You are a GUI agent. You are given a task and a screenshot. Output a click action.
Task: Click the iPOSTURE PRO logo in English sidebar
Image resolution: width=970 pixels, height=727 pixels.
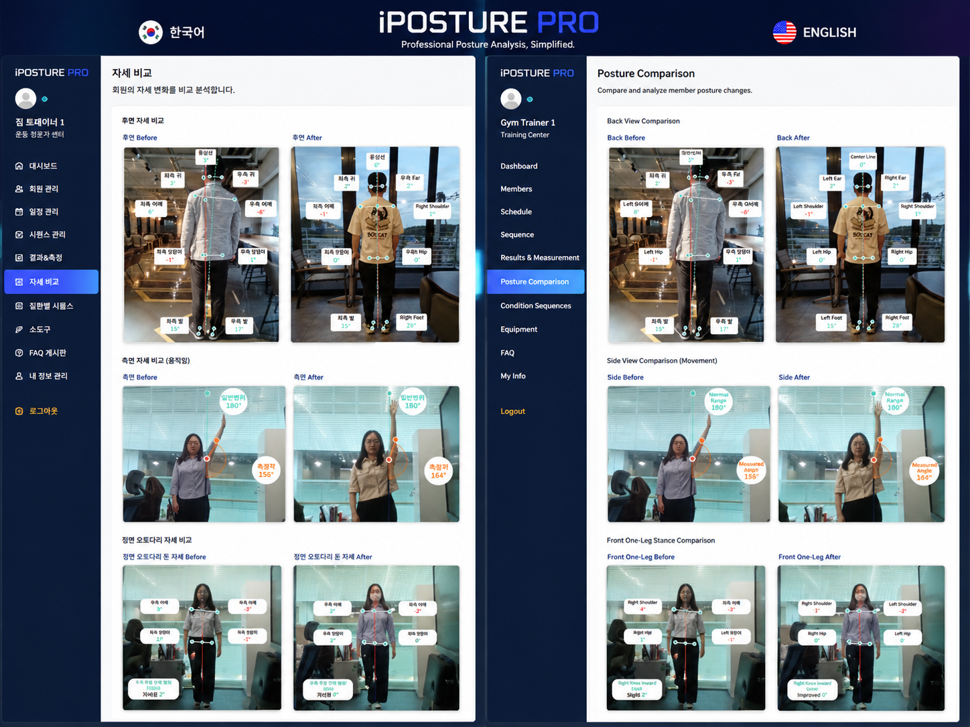pos(537,73)
